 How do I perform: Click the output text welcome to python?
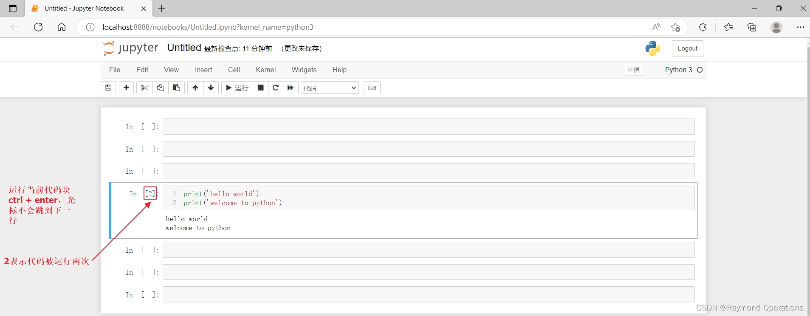198,228
